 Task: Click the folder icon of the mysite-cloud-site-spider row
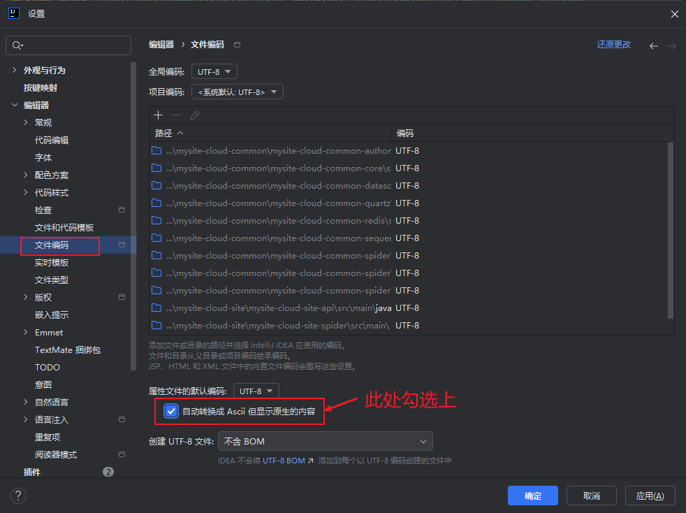pyautogui.click(x=156, y=326)
